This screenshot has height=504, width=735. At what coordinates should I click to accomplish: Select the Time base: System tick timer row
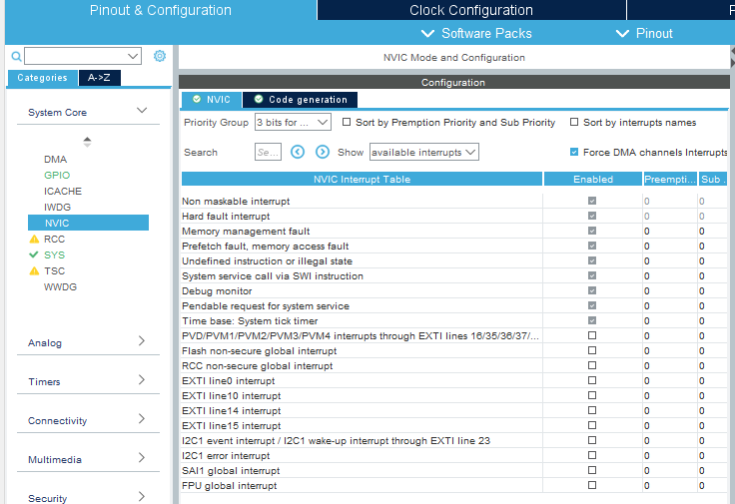454,320
